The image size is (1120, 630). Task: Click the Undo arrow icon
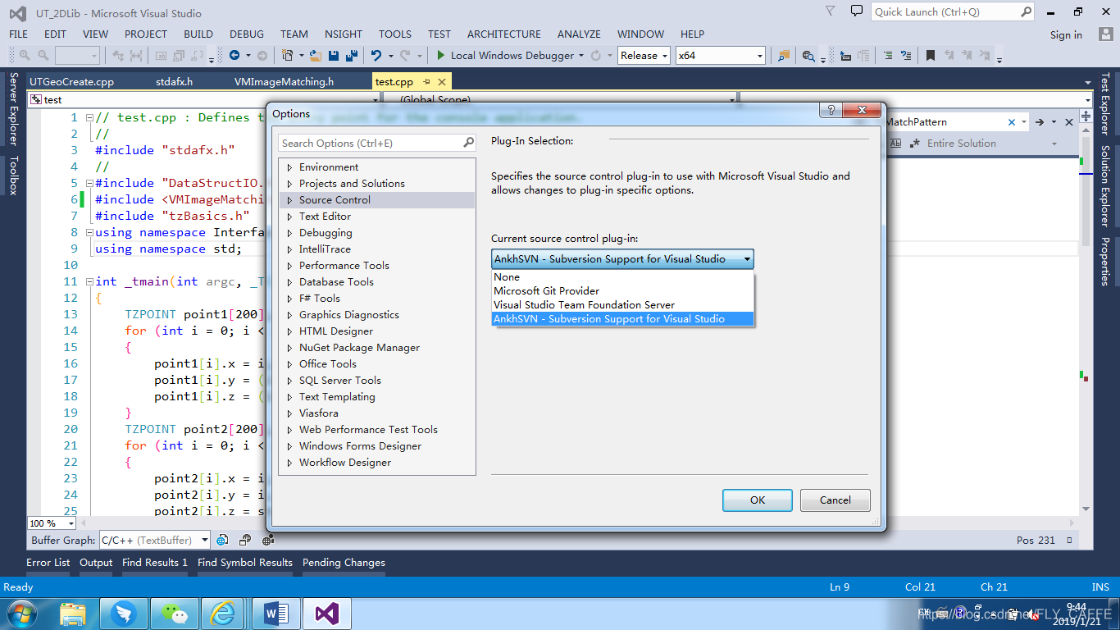(x=376, y=55)
